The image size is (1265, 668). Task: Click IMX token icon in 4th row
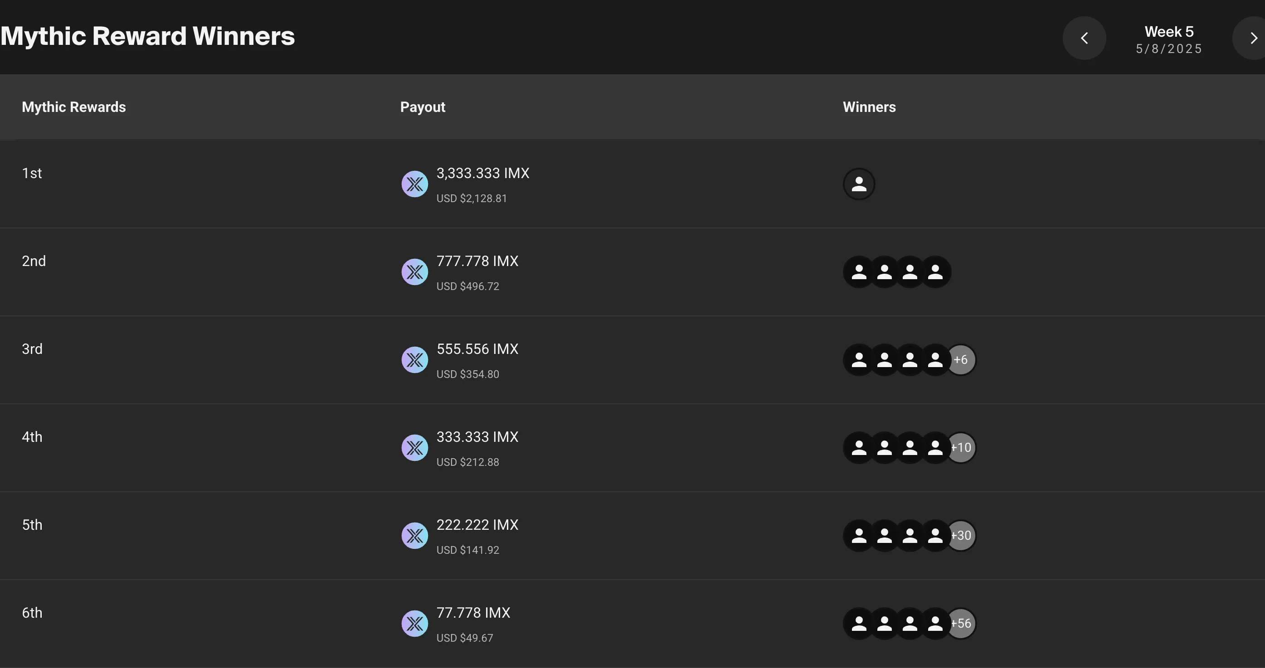click(414, 448)
